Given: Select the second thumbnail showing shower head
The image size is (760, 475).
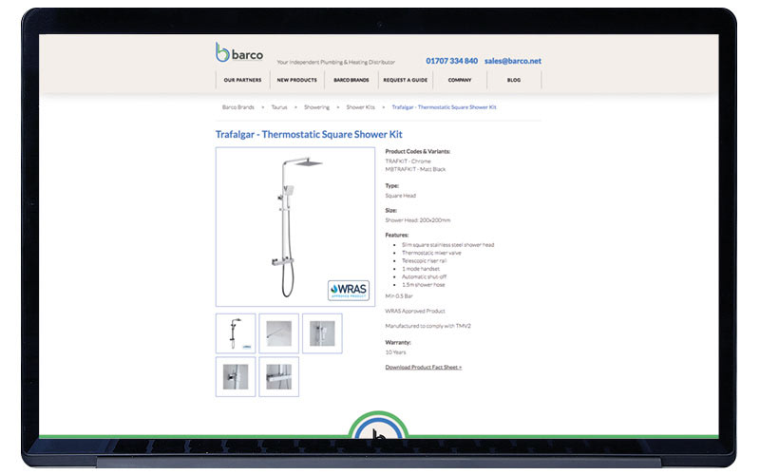Looking at the screenshot, I should tap(278, 333).
